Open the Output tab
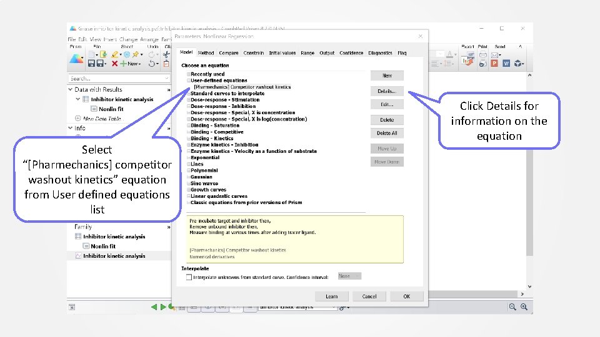The image size is (600, 337). click(x=327, y=53)
